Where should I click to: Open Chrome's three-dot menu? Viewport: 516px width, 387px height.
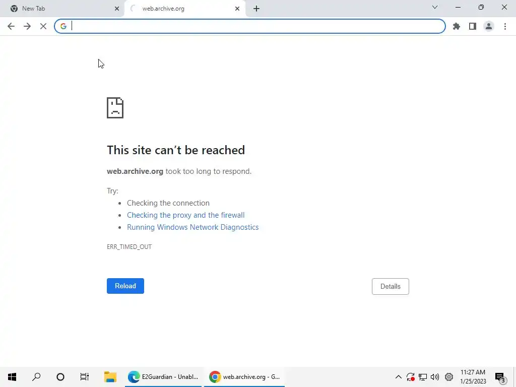(505, 26)
